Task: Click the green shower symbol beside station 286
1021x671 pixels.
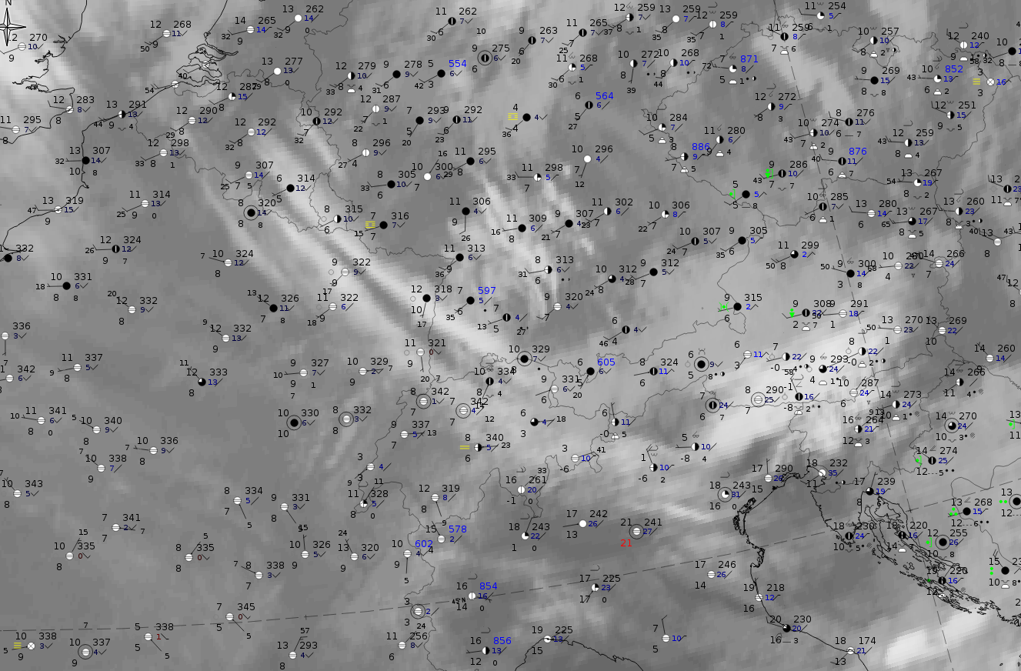Action: 768,174
